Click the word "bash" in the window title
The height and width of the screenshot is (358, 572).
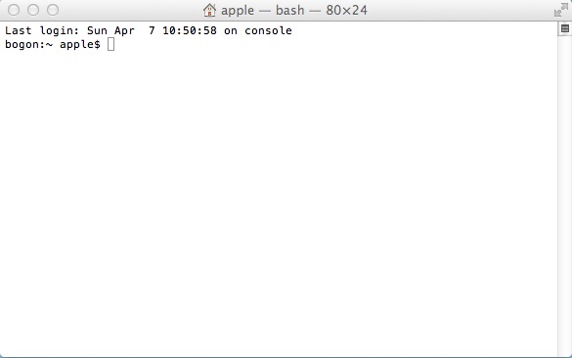[290, 10]
